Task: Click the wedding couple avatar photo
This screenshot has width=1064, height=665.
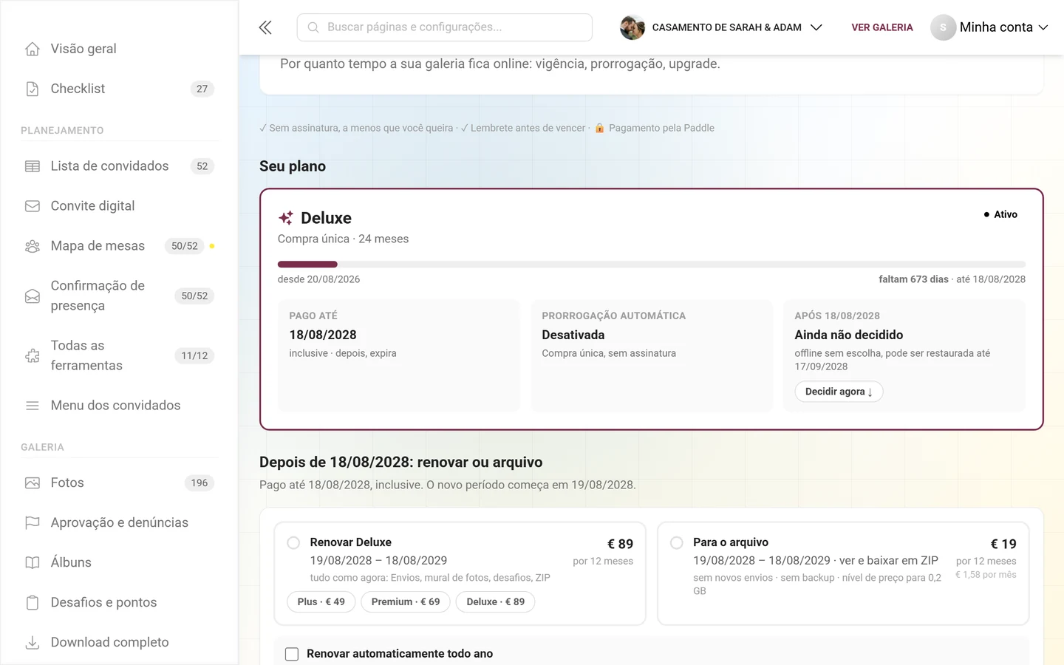Action: 632,27
